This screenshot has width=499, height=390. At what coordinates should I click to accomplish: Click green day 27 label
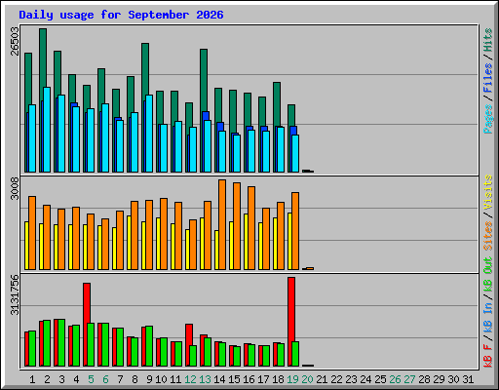click(409, 379)
